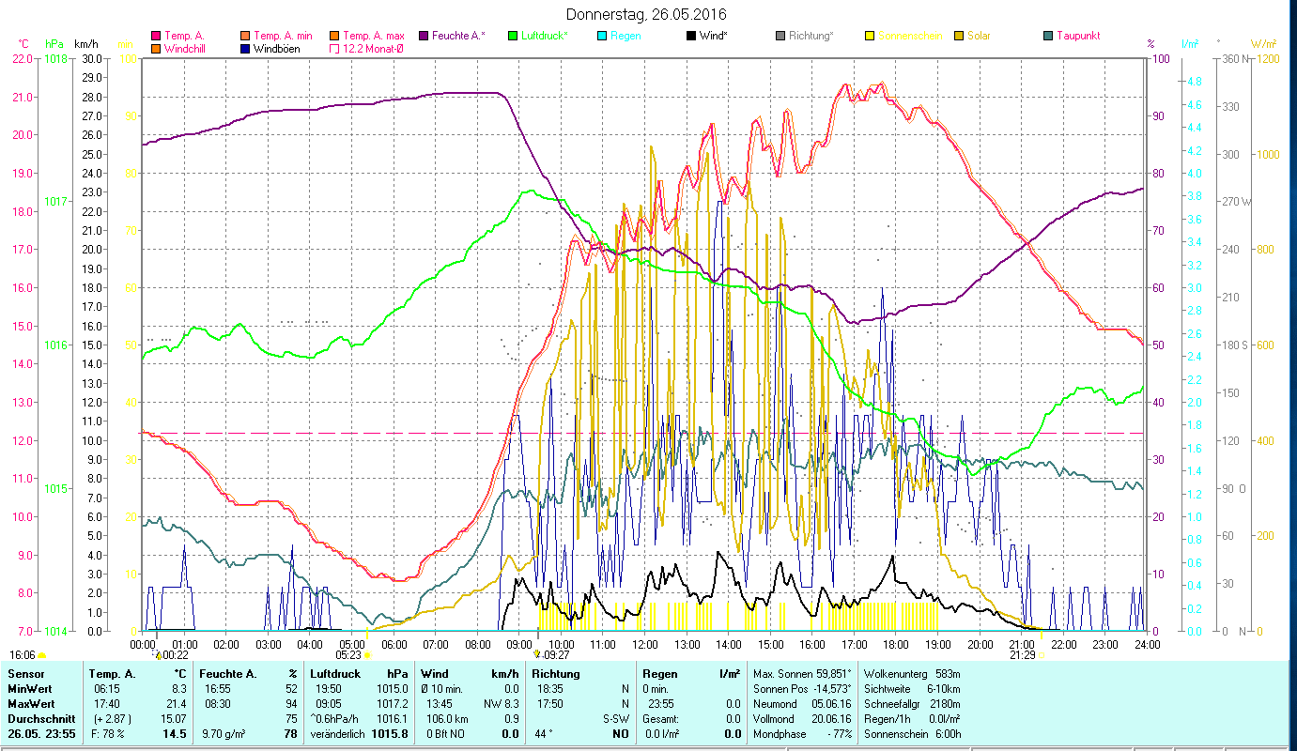This screenshot has width=1297, height=751.
Task: Click the Sichtweite 6-10km entry
Action: [911, 689]
